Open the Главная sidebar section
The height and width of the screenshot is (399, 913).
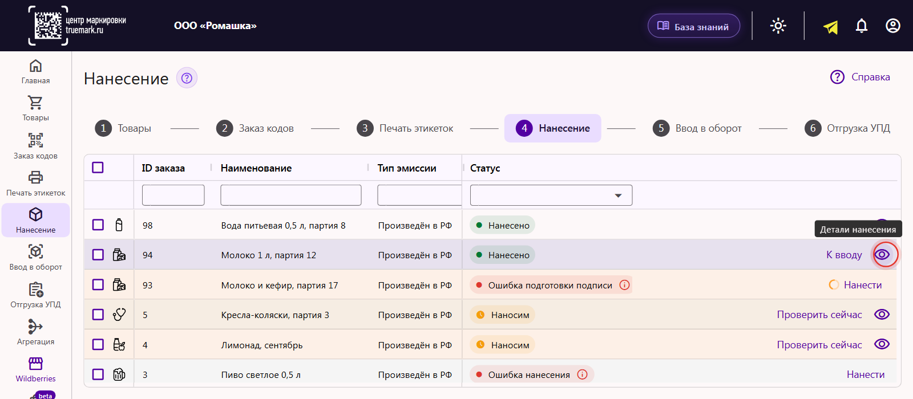click(x=35, y=72)
